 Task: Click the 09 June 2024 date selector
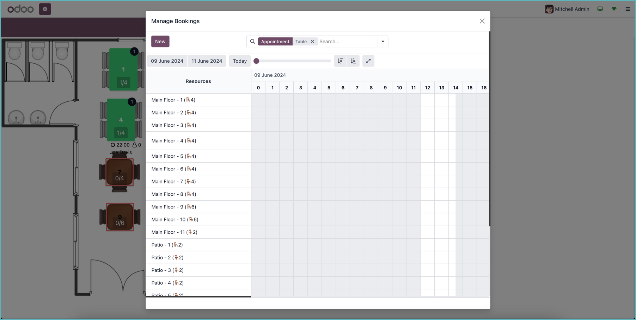167,61
